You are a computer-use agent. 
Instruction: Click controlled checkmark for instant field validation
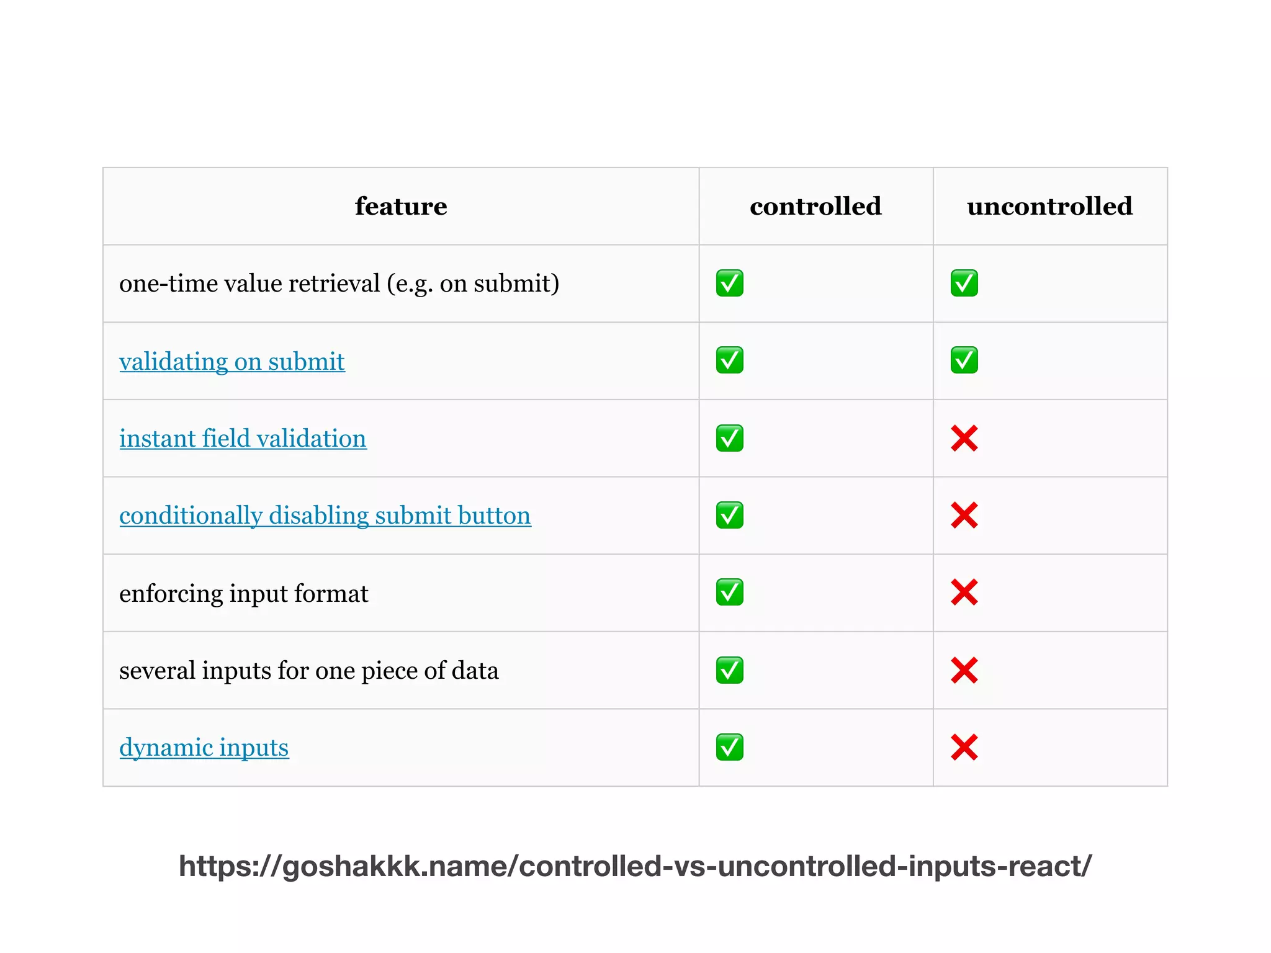(729, 438)
